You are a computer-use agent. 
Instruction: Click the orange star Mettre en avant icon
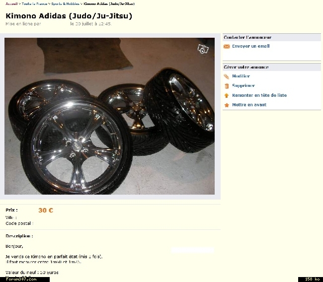point(227,105)
